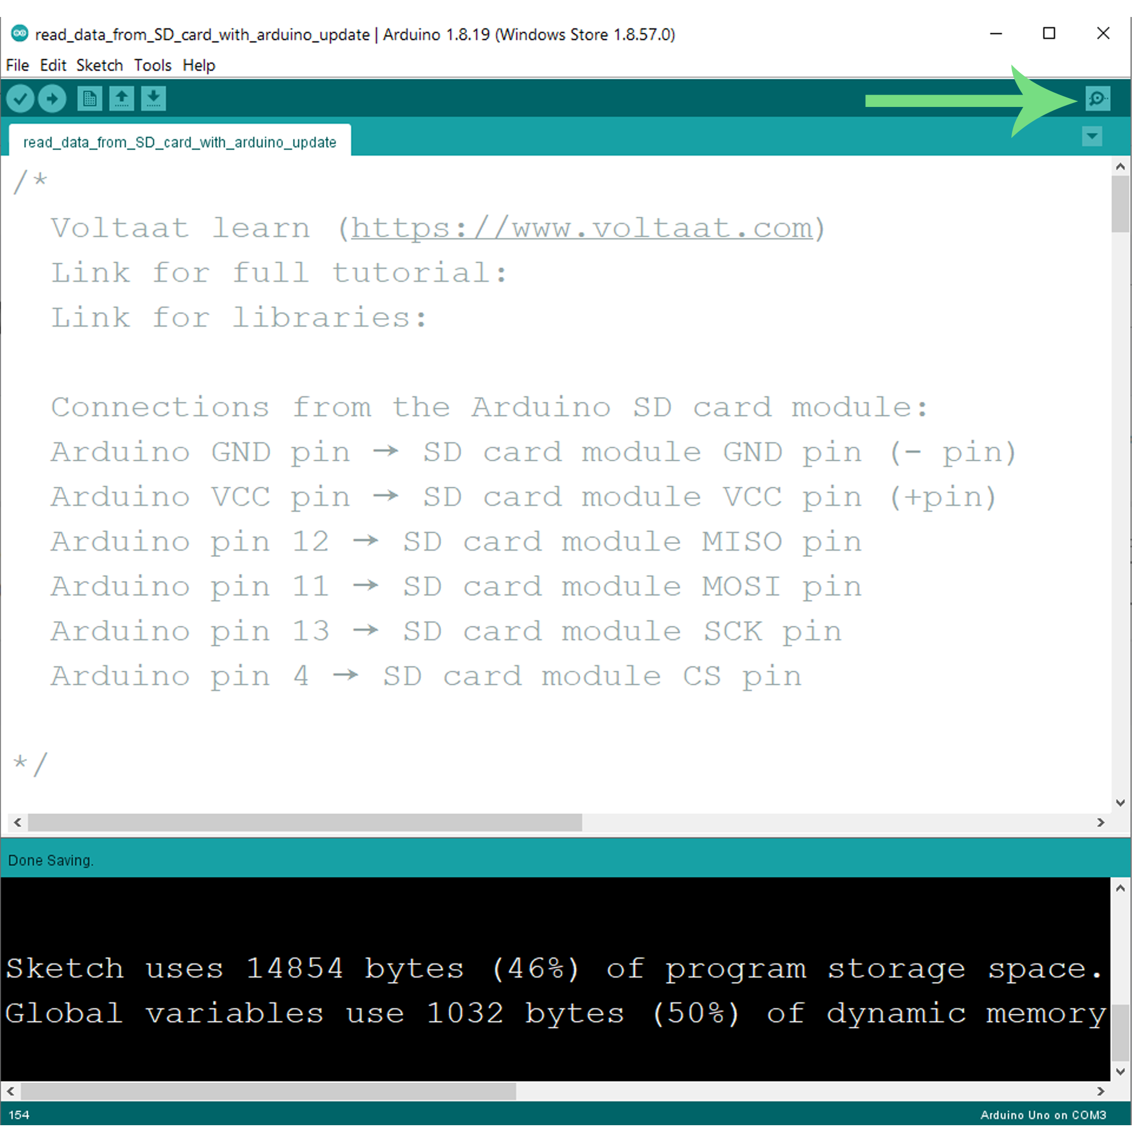Click the console vertical scrollbar thumb
Screen dimensions: 1132x1132
(x=1120, y=1033)
